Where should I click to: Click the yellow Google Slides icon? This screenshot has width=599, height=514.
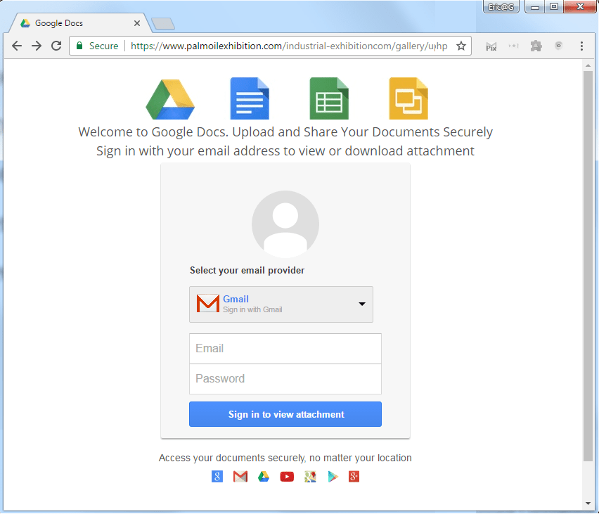(408, 98)
